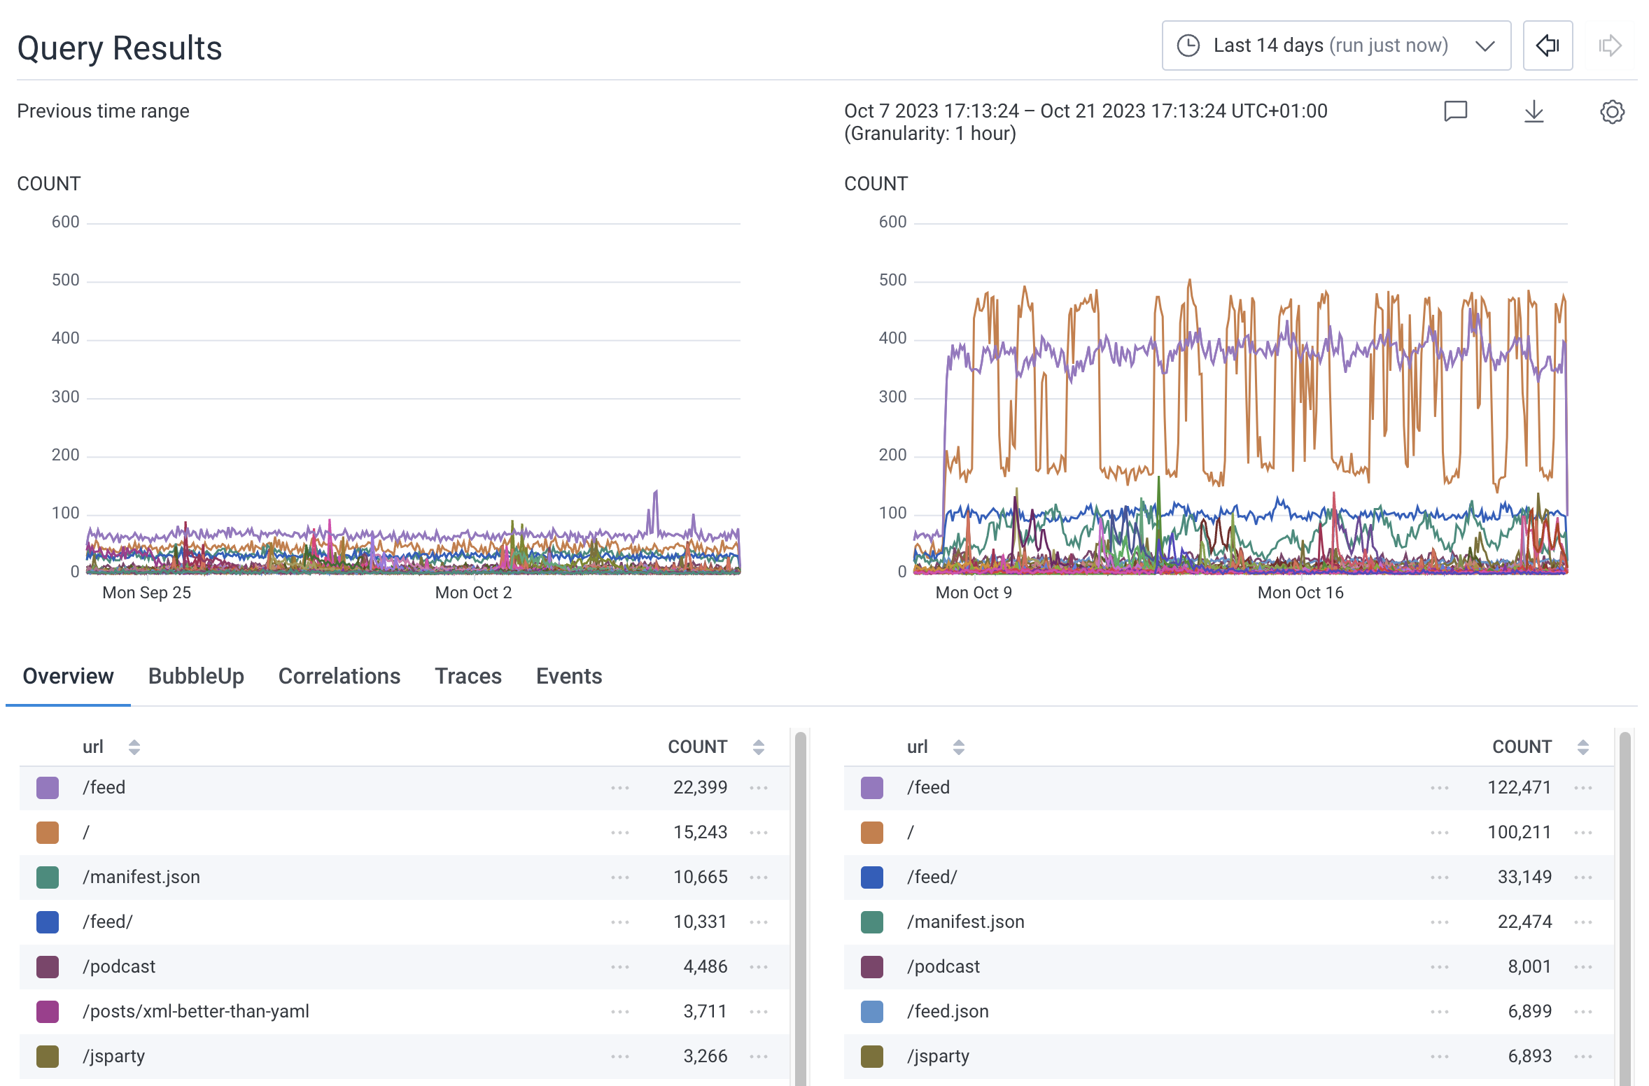Open the graph settings gear
The height and width of the screenshot is (1086, 1649).
1612,111
